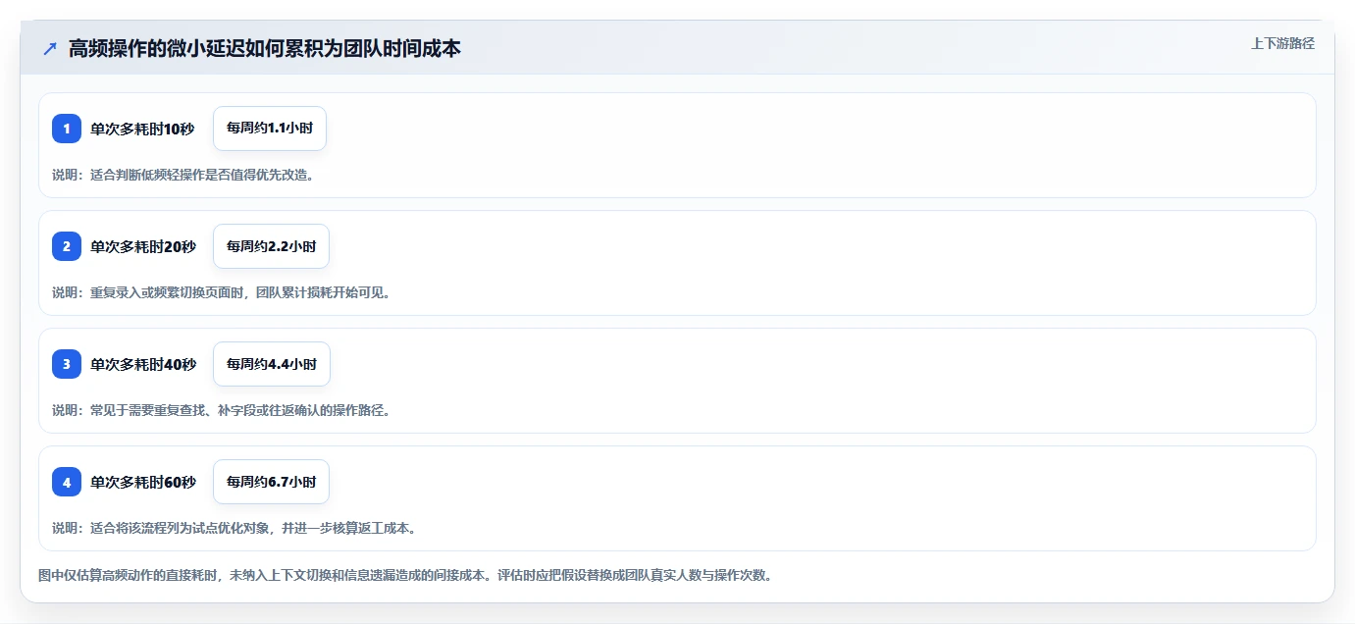Image resolution: width=1355 pixels, height=624 pixels.
Task: Select step badge number 1
Action: tap(67, 129)
